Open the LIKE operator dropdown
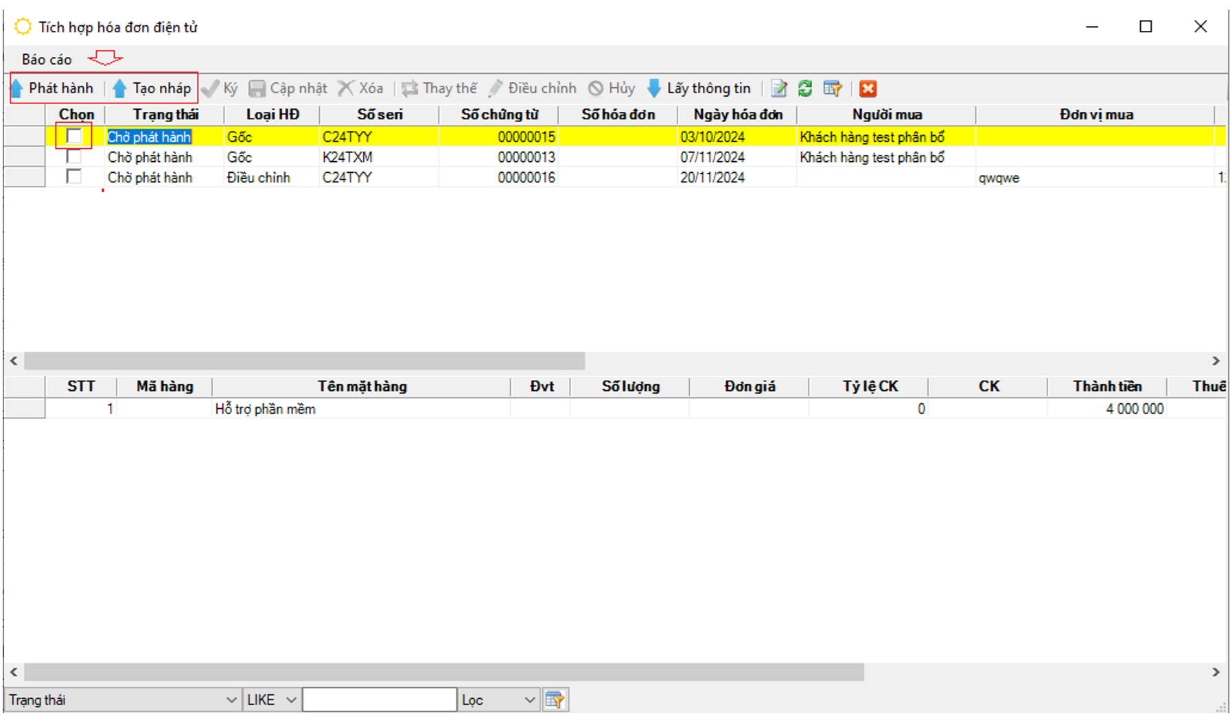 coord(291,700)
